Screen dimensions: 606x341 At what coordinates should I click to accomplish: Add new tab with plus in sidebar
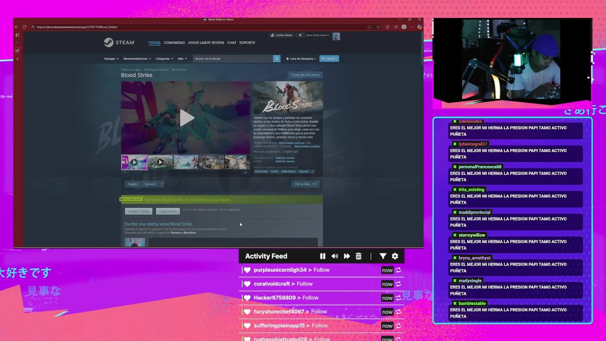pyautogui.click(x=17, y=59)
